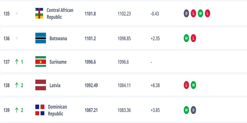Click the Central African Republic flag icon
The height and width of the screenshot is (123, 247).
coord(39,13)
